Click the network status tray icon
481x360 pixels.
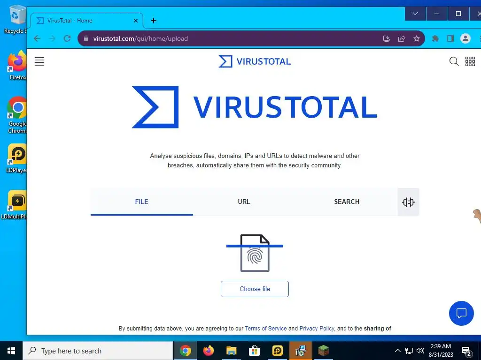pos(409,351)
